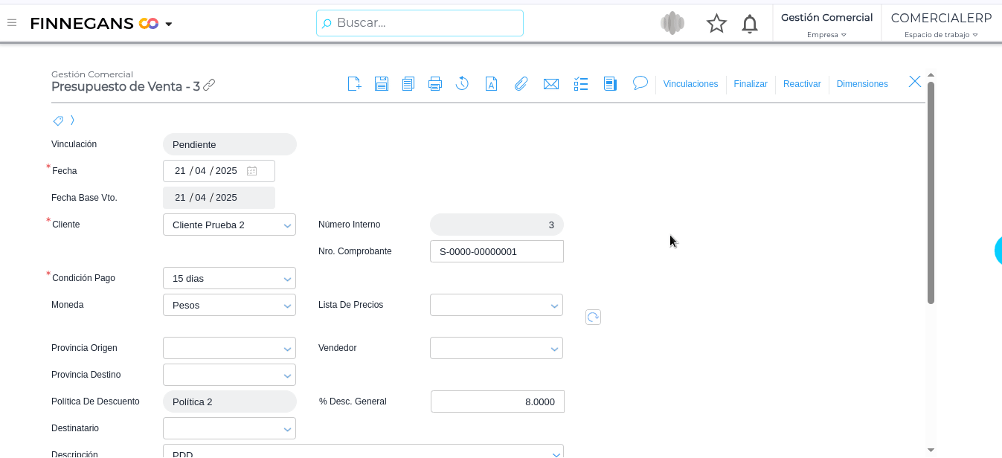Open notifications bell icon
This screenshot has width=1002, height=458.
[750, 24]
